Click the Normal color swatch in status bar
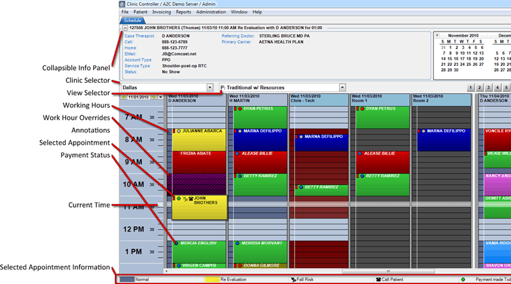 [127, 279]
